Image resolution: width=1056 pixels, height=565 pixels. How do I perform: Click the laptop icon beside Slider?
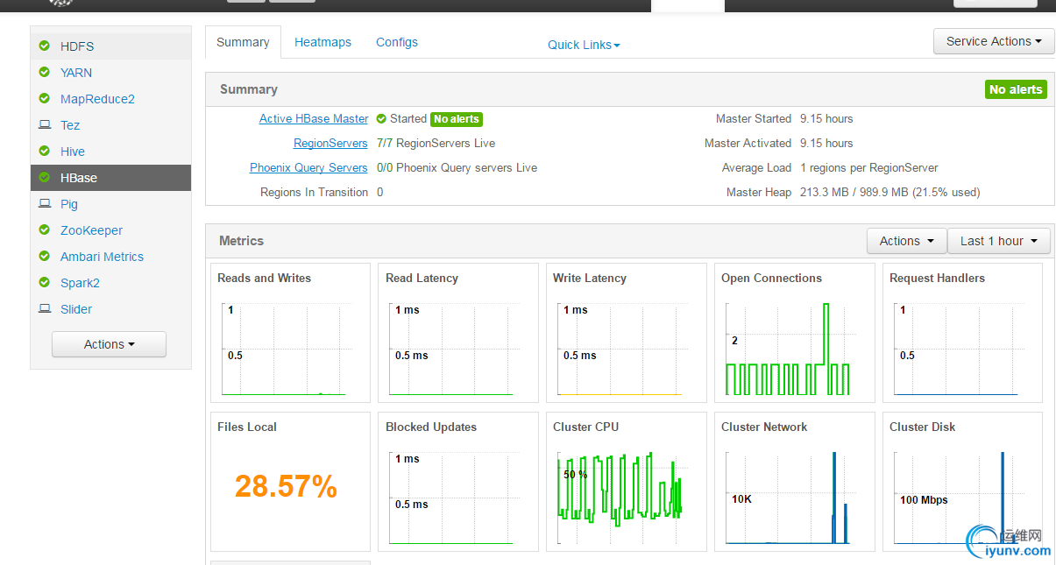(x=45, y=309)
